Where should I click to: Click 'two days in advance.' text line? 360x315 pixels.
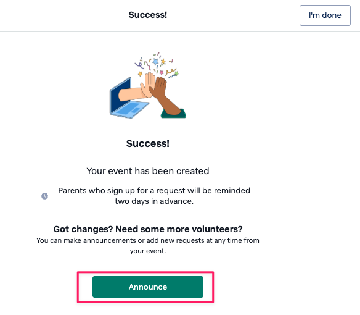pyautogui.click(x=154, y=201)
